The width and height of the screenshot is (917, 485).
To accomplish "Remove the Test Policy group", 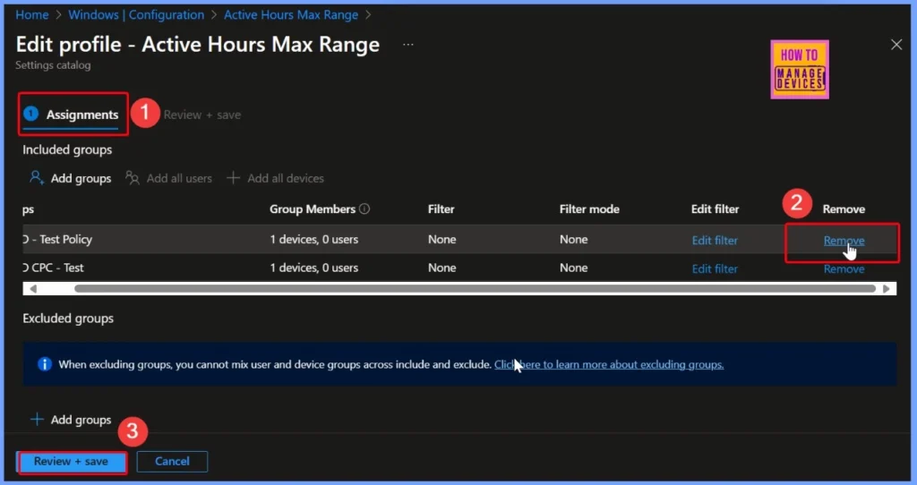I will [844, 240].
